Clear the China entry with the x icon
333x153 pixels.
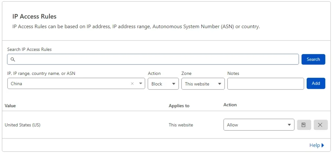coord(132,84)
